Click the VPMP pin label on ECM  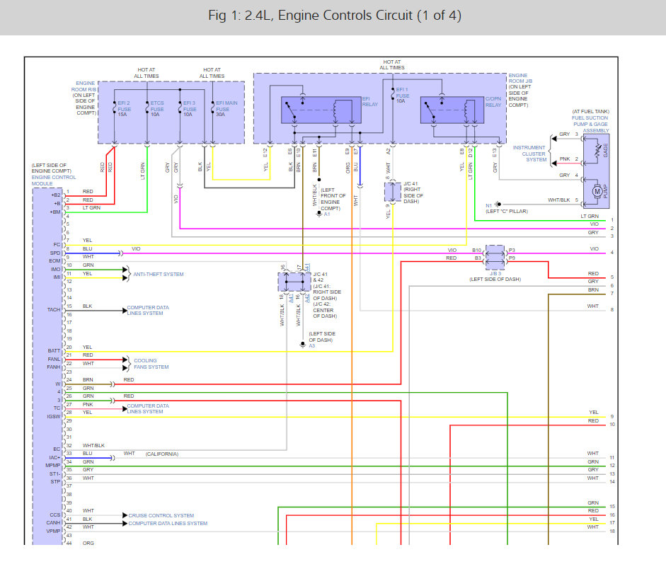coord(54,531)
